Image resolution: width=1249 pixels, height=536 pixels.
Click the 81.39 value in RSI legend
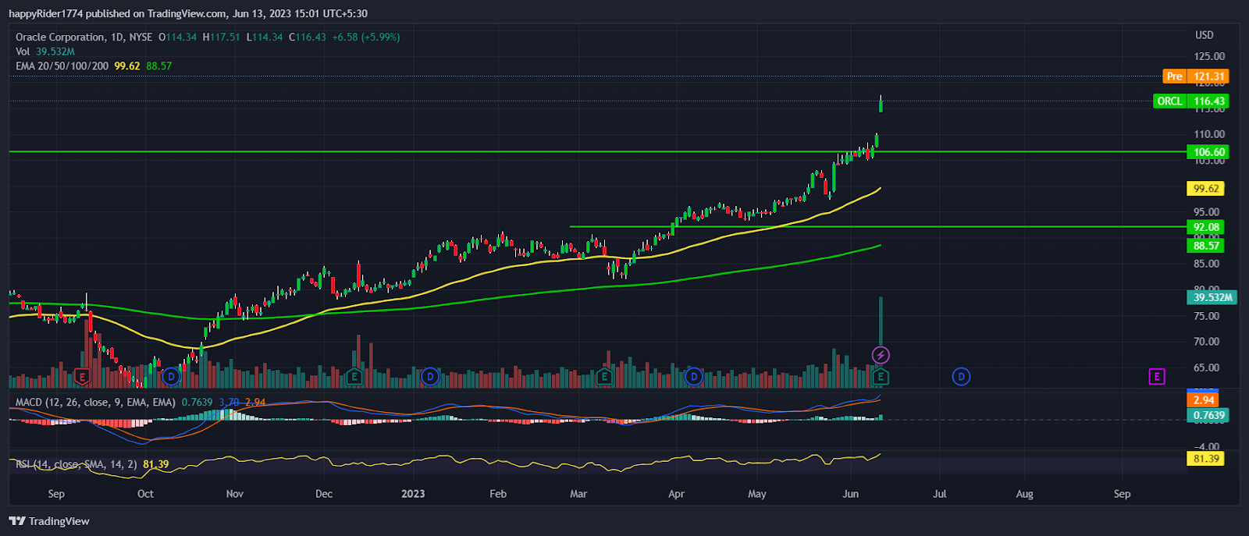[x=155, y=464]
